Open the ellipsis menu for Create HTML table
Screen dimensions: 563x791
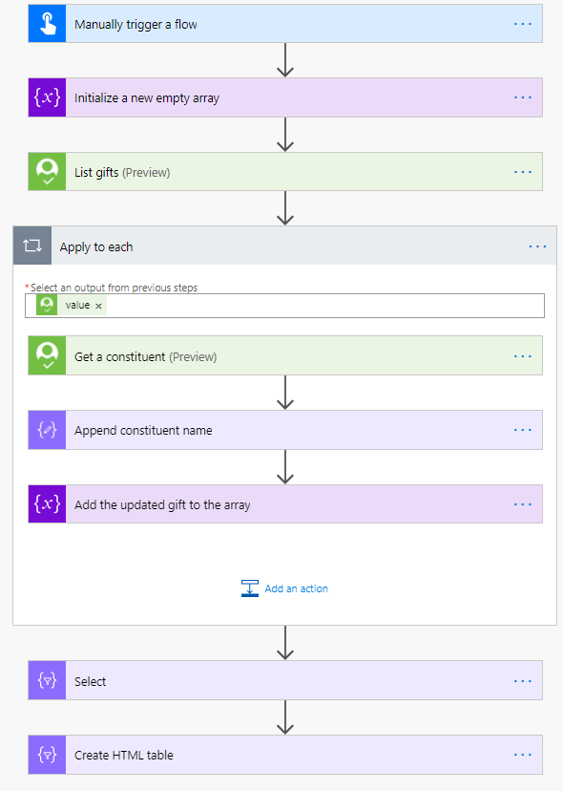point(523,755)
